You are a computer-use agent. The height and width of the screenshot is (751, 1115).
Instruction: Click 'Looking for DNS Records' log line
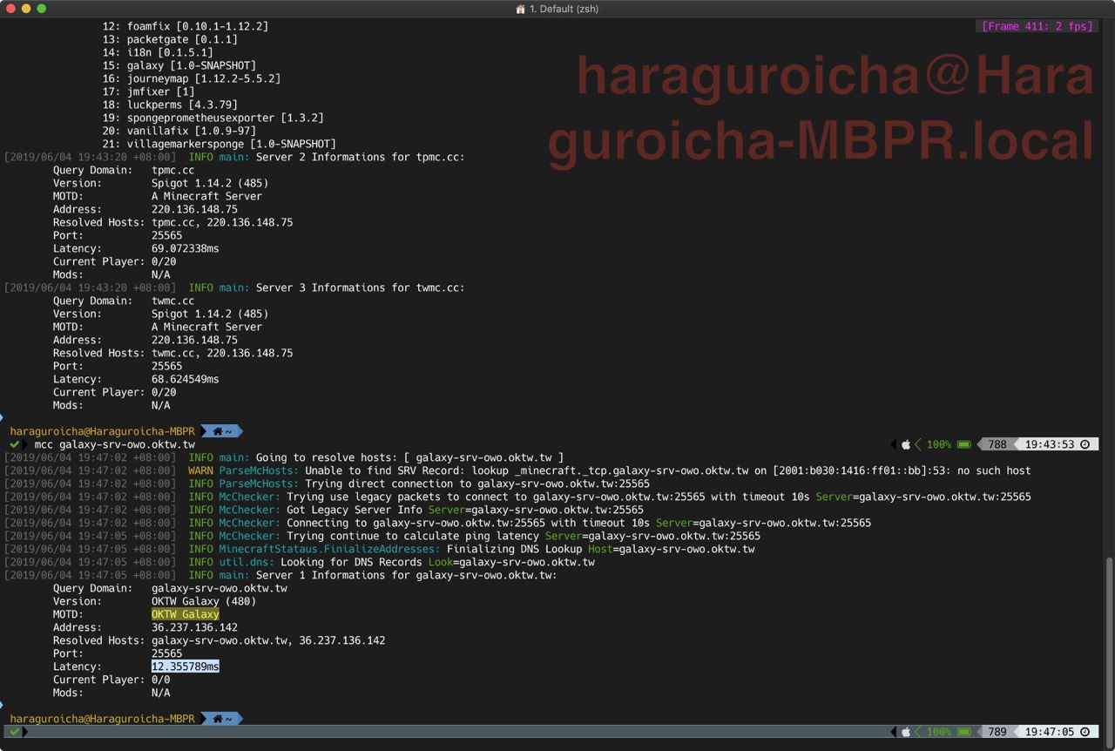tap(300, 562)
